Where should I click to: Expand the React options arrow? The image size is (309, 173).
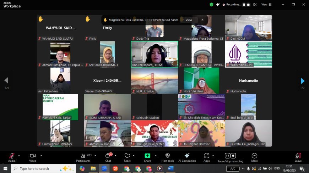[134, 156]
